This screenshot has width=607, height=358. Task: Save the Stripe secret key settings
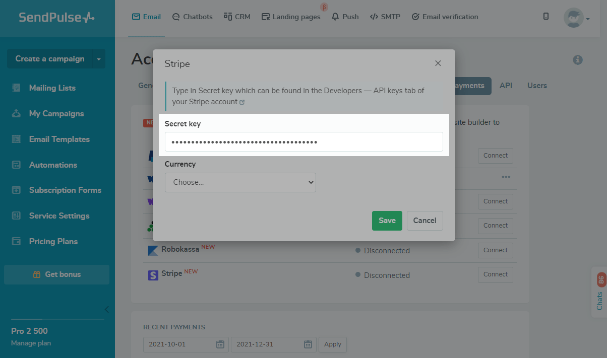click(387, 221)
